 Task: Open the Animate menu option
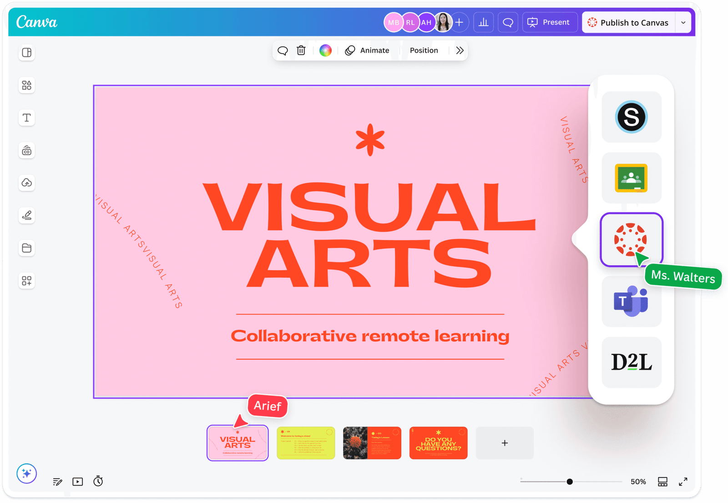coord(368,50)
